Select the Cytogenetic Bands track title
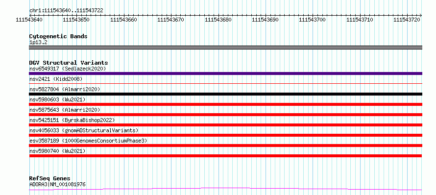The width and height of the screenshot is (436, 195). 58,36
